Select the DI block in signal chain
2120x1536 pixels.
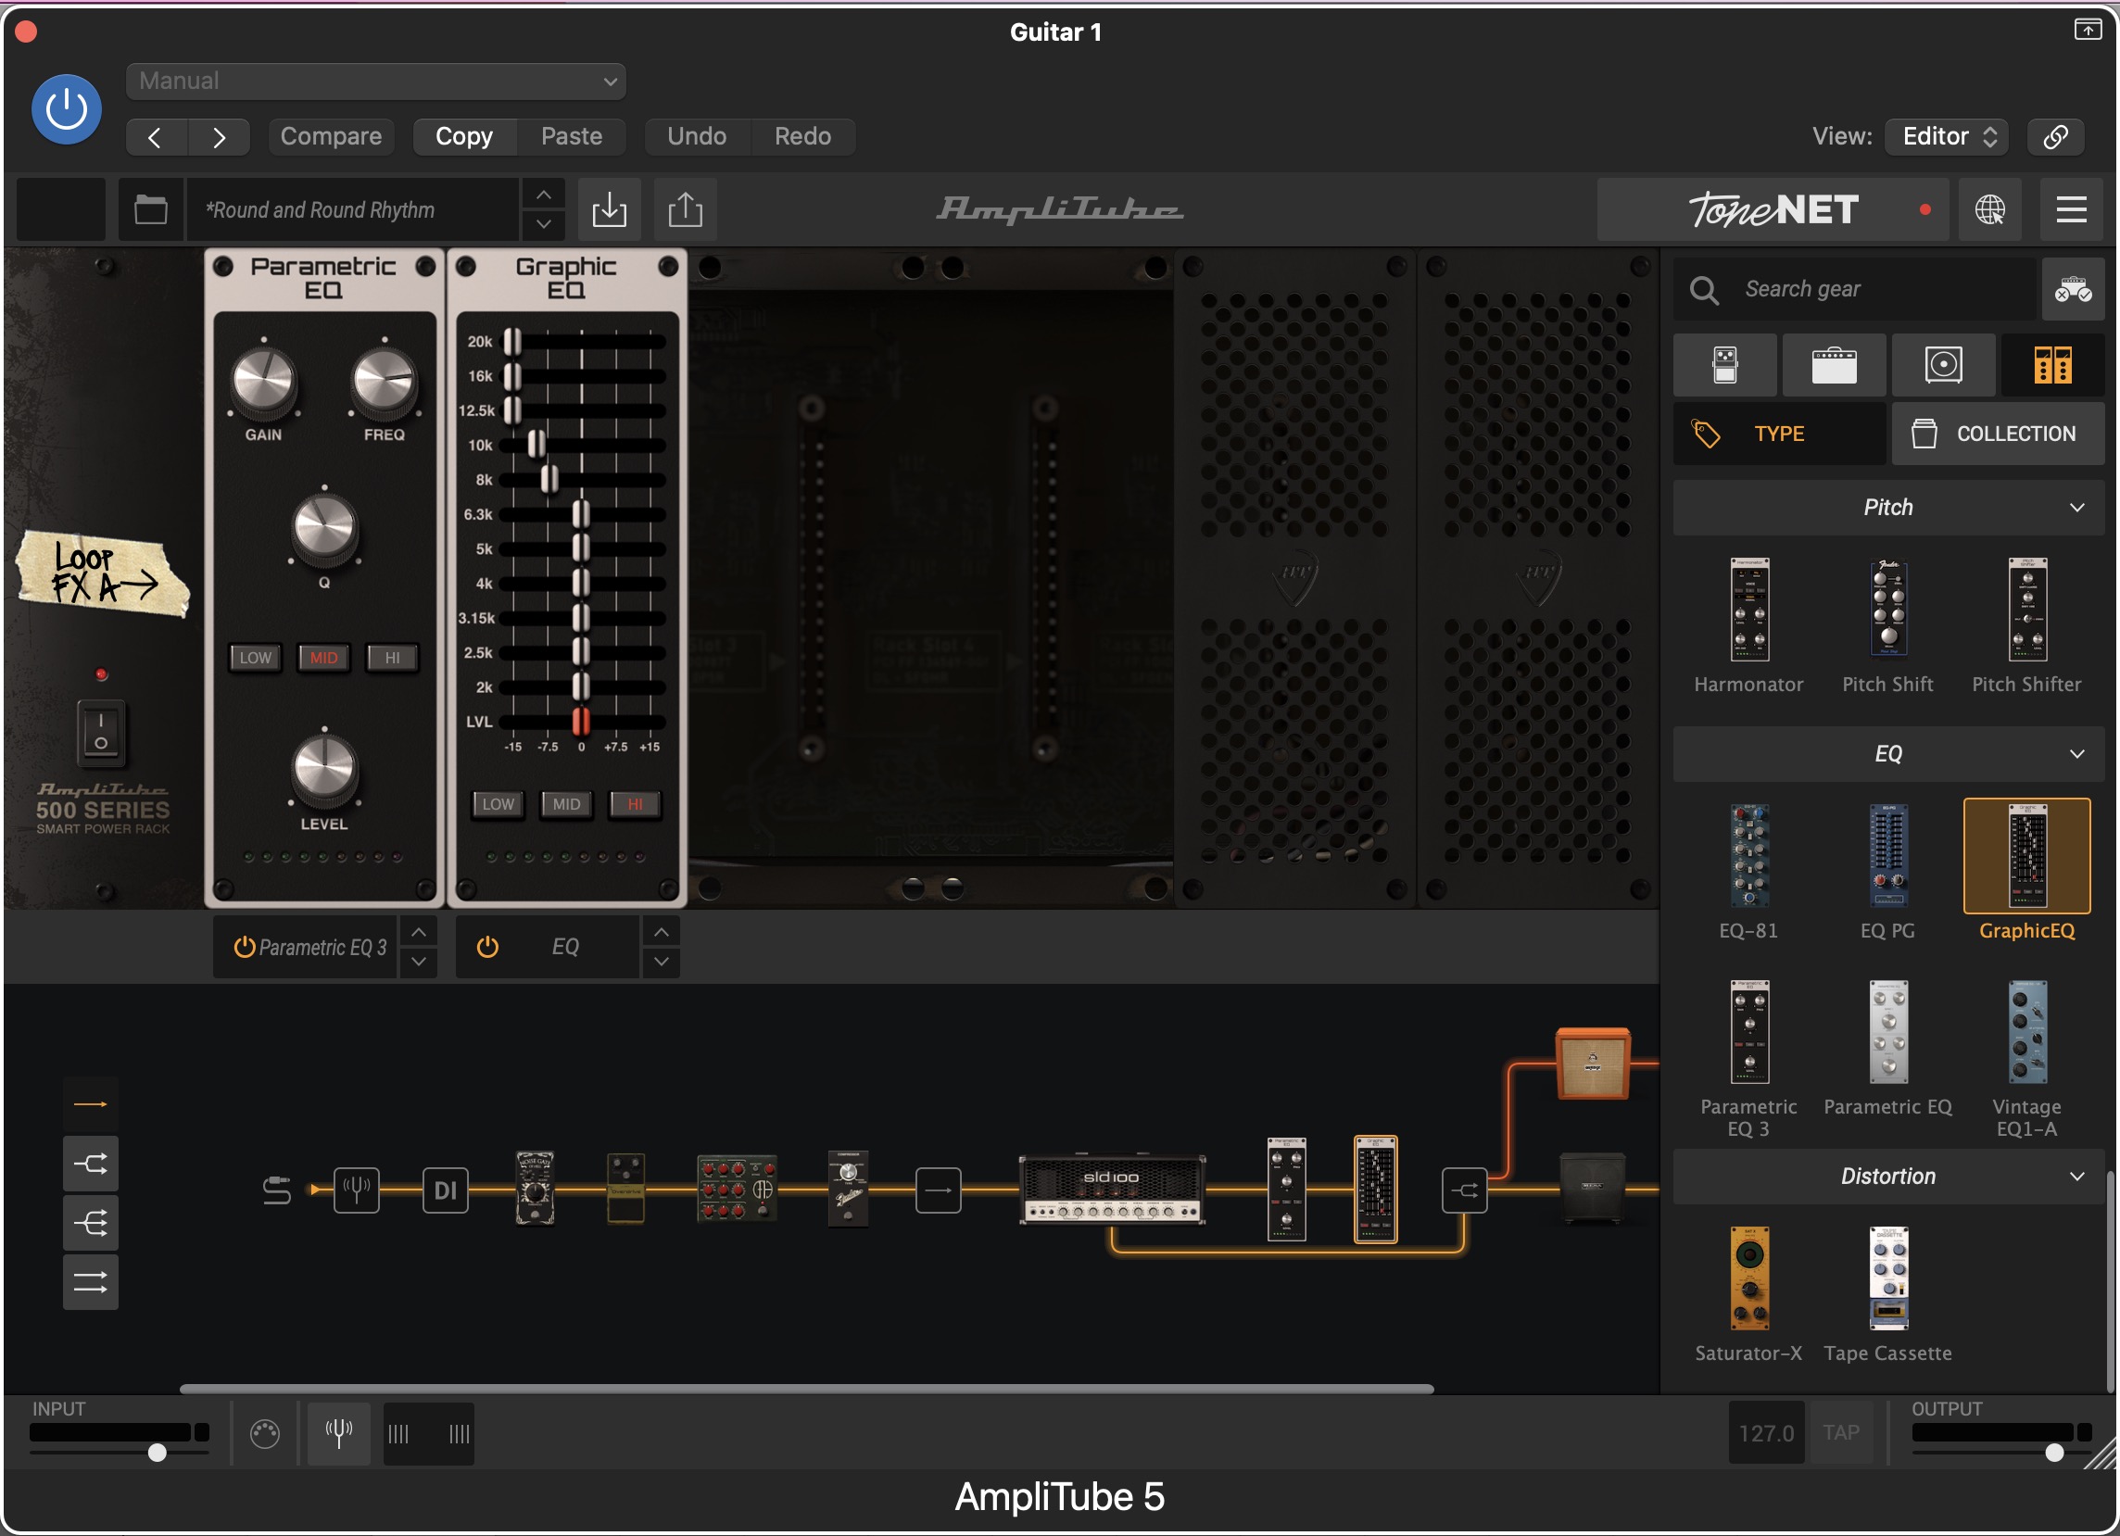click(x=446, y=1190)
